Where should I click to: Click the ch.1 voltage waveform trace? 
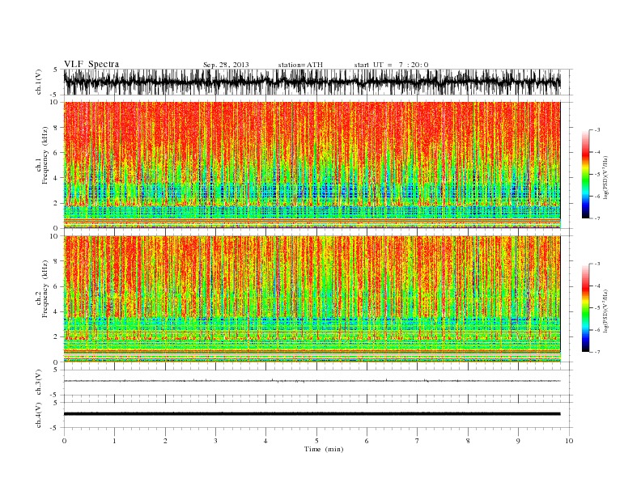(312, 82)
